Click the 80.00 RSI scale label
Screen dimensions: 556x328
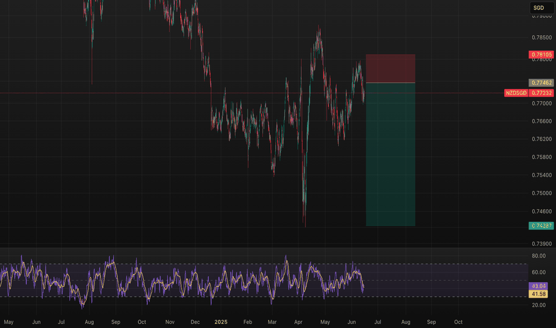coord(539,256)
